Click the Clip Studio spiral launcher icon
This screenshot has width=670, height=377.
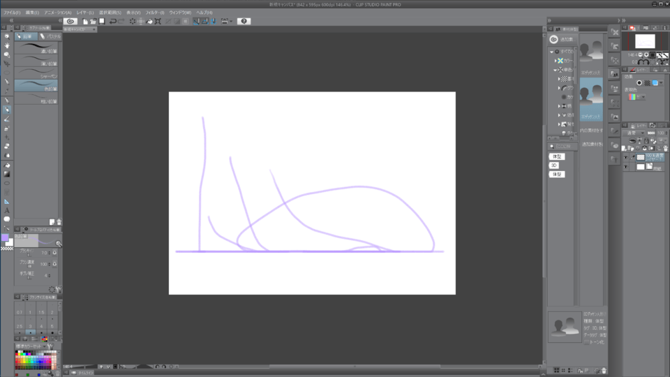[70, 21]
